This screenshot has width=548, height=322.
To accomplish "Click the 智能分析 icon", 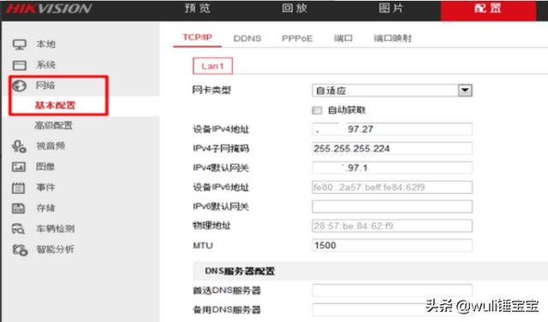I will click(20, 249).
